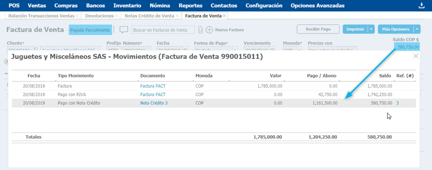Viewport: 432px width, 170px height.
Task: Click the Recibir Pago button
Action: tap(318, 29)
